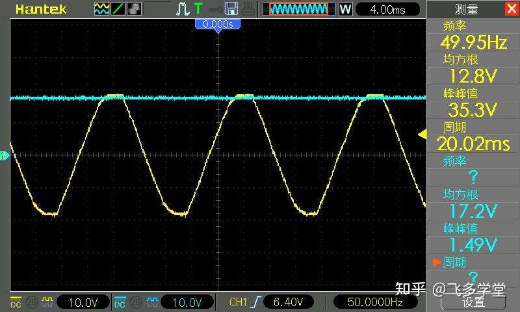This screenshot has width=520, height=312.
Task: Click the yellow 峰峰值 label
Action: [461, 94]
